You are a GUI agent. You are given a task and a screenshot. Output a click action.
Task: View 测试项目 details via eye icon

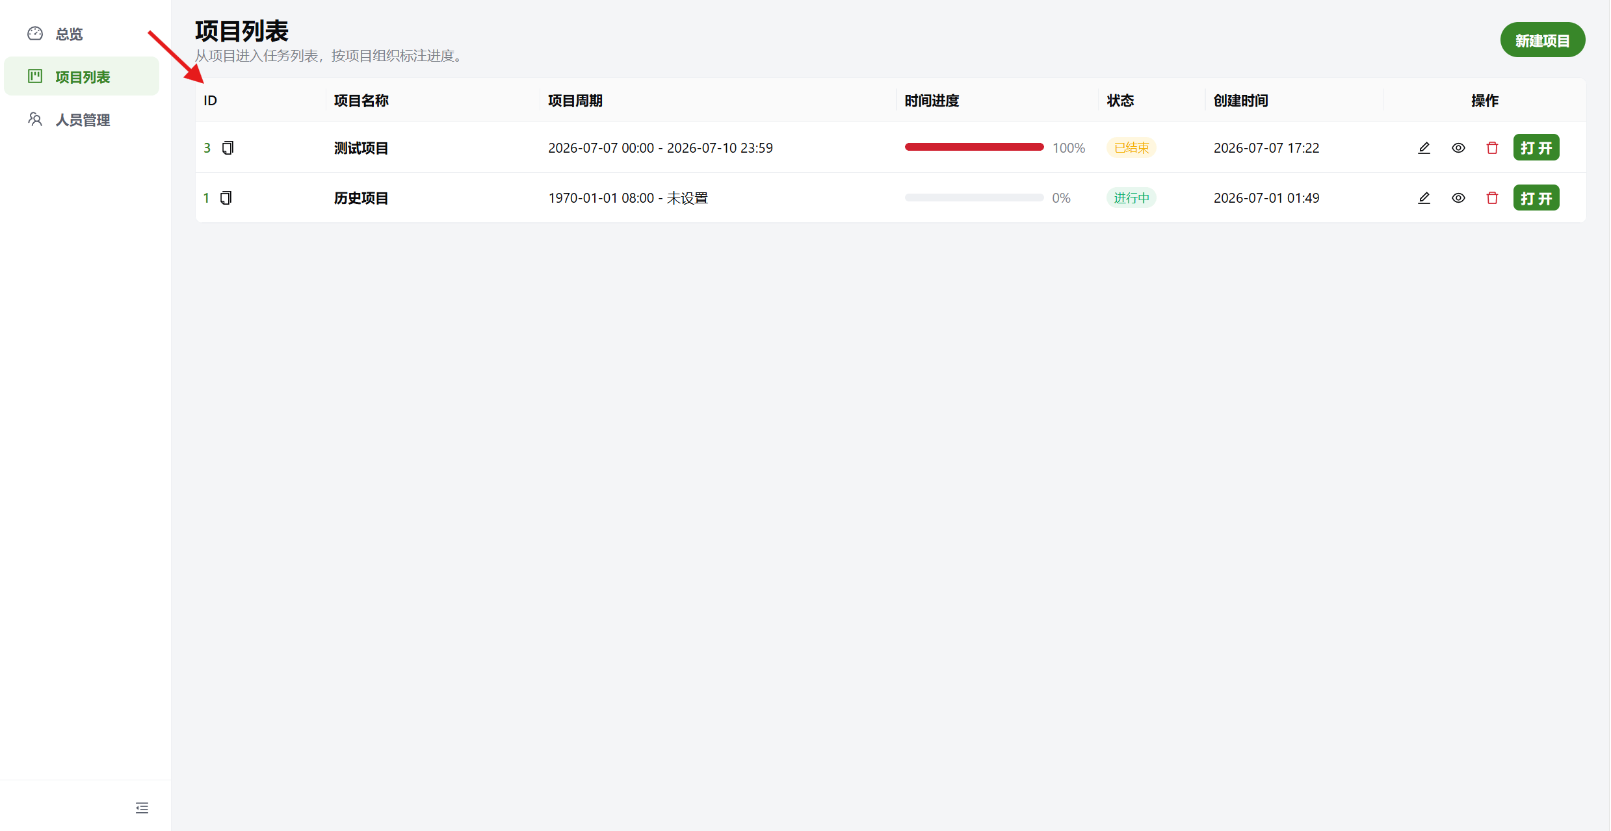1458,148
